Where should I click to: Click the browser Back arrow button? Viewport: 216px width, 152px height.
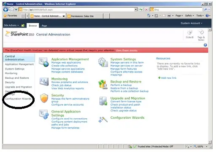coord(6,10)
